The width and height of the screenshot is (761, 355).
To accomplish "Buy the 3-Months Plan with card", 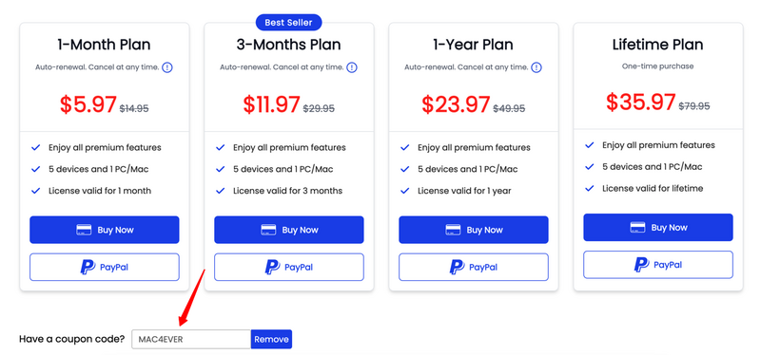I will (x=289, y=230).
